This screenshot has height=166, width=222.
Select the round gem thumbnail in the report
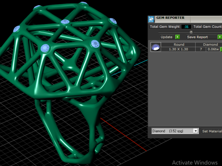coord(156,47)
